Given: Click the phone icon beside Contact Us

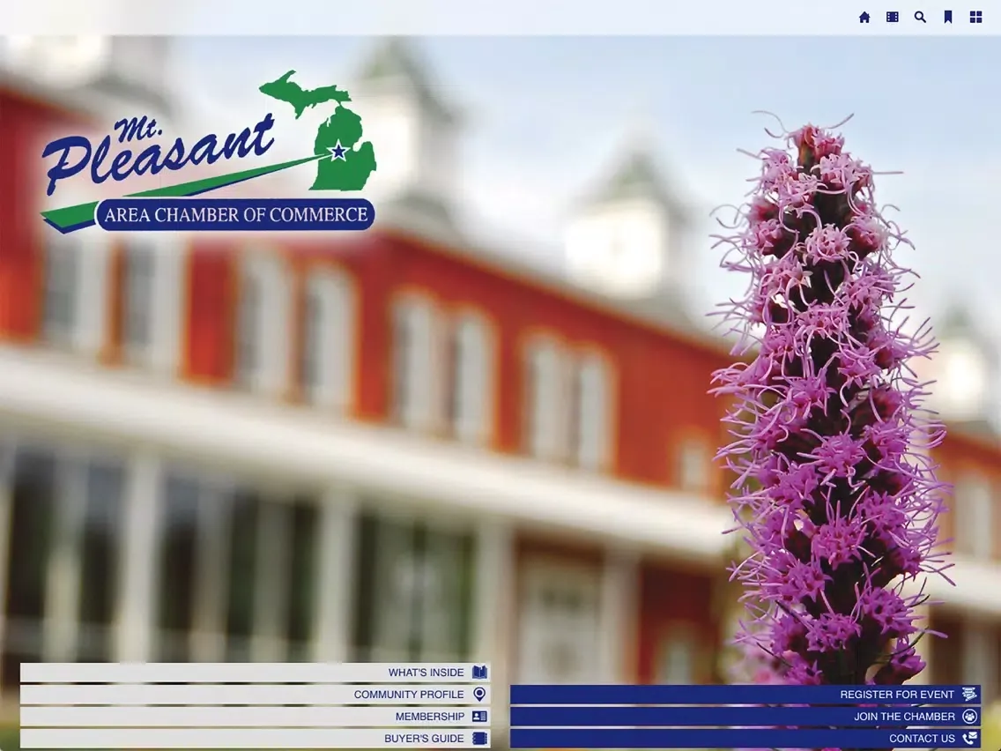Looking at the screenshot, I should click(x=969, y=739).
